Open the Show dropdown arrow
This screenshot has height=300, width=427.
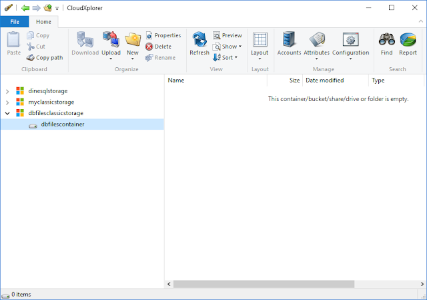(x=240, y=47)
